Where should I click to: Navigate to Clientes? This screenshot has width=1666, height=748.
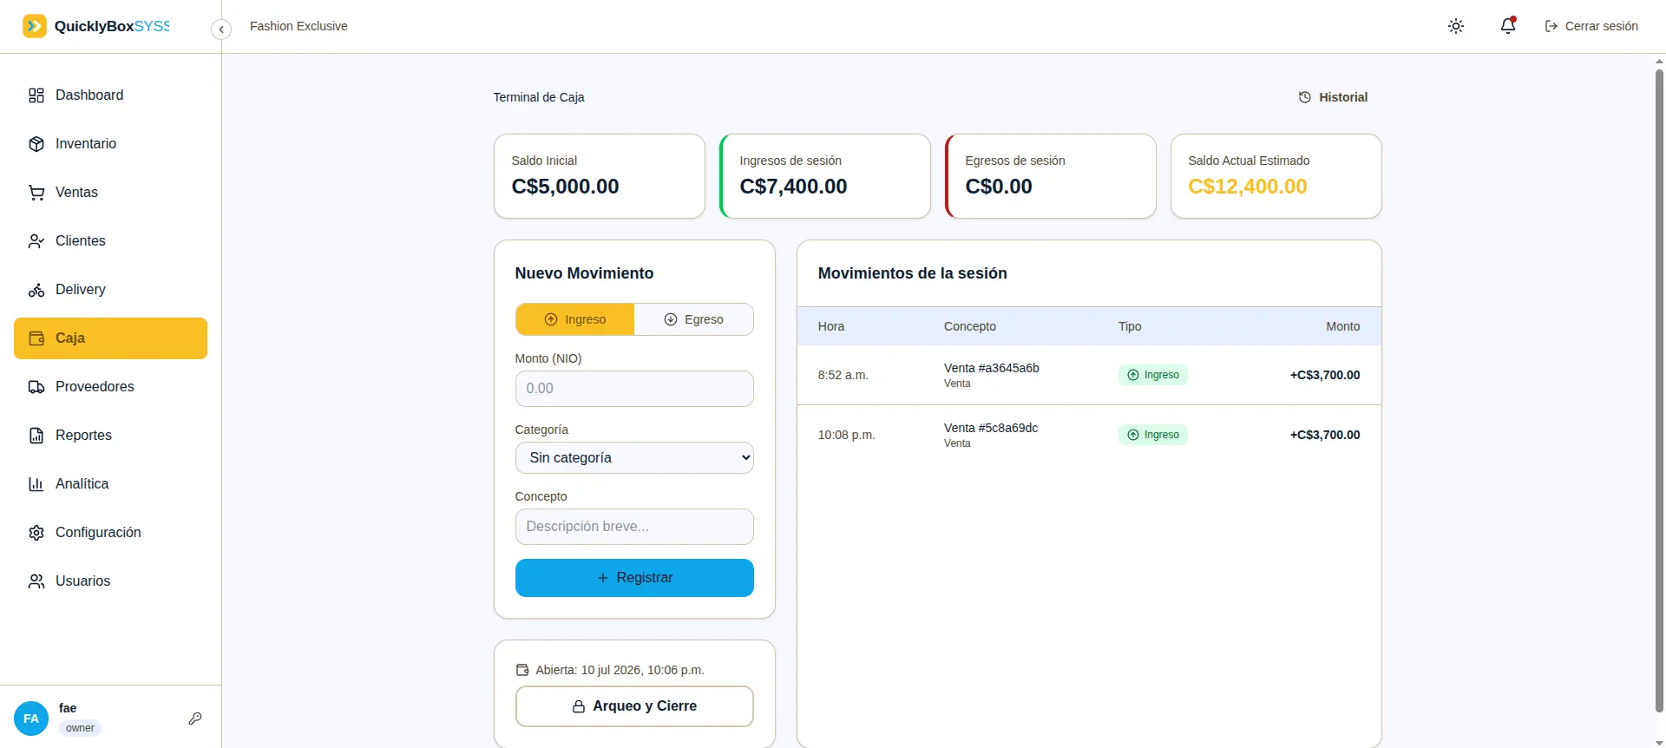pos(110,241)
